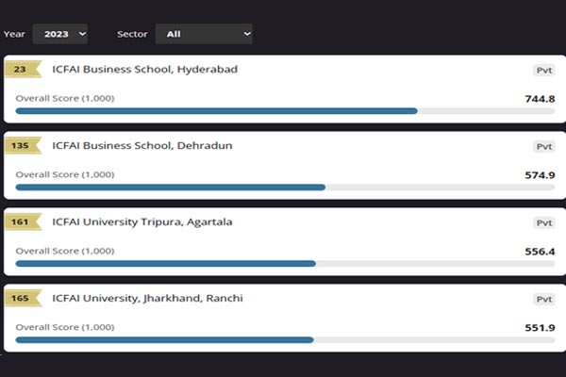Click the Year label text

click(x=14, y=34)
